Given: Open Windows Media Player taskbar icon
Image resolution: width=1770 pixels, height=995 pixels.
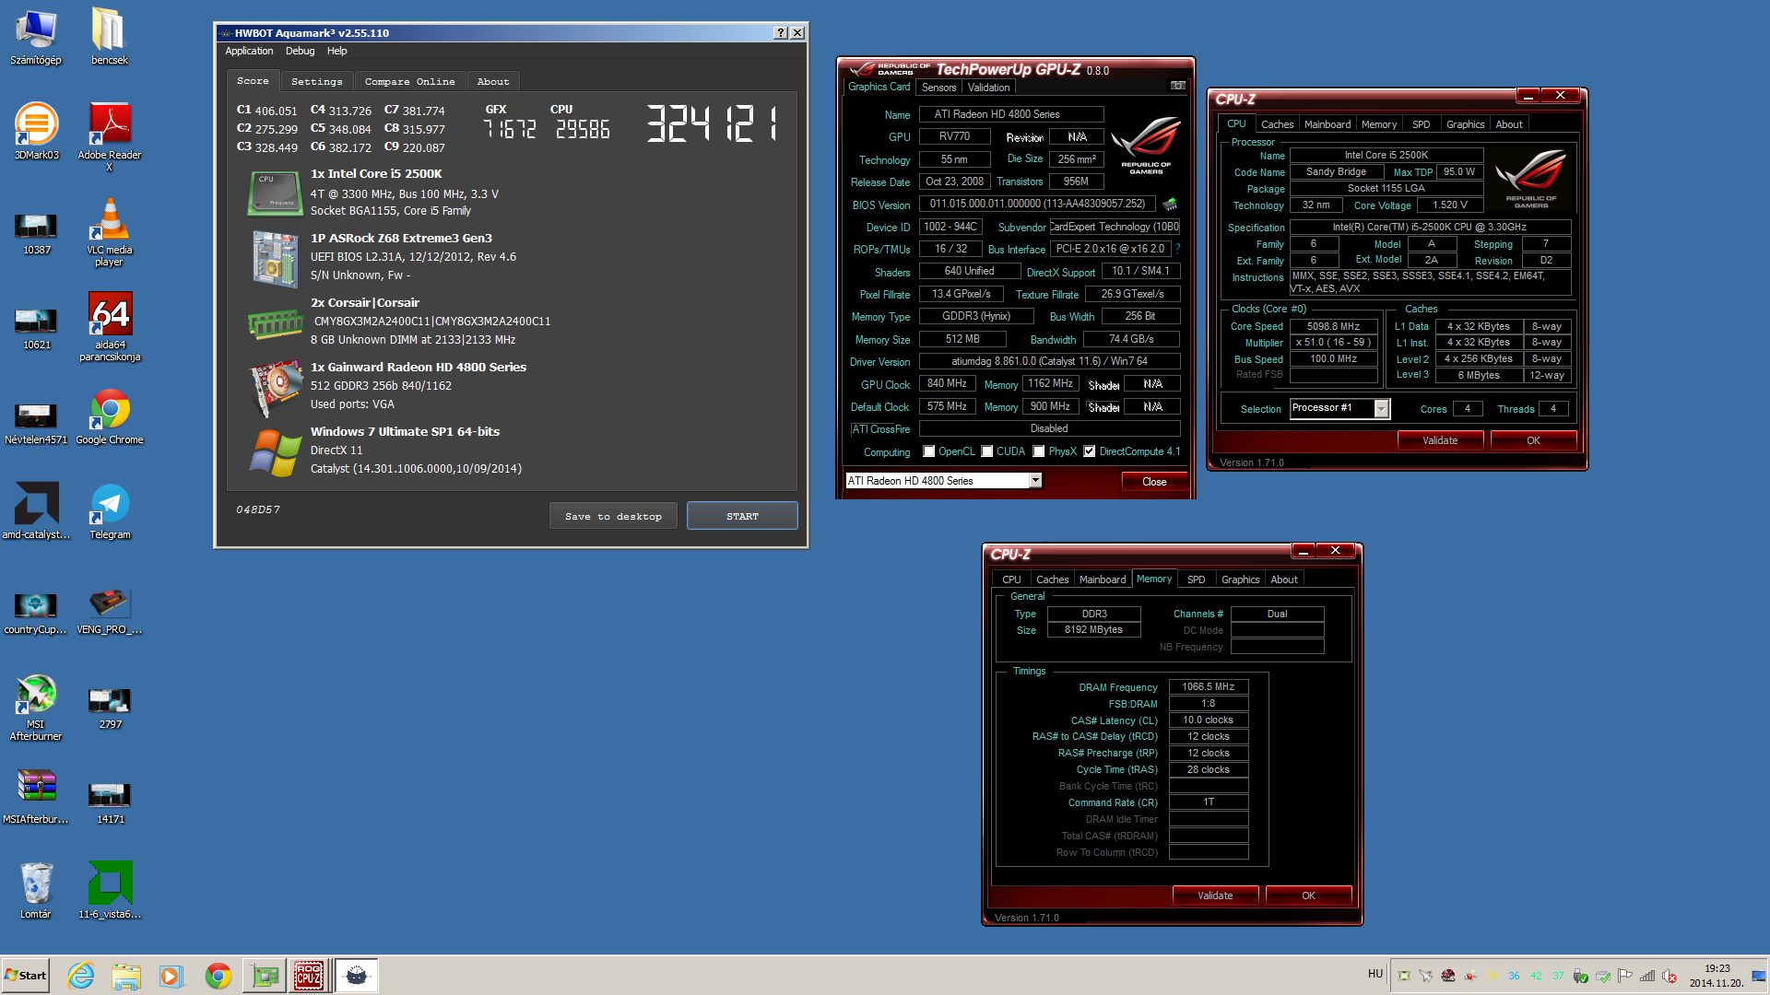Looking at the screenshot, I should pos(171,976).
